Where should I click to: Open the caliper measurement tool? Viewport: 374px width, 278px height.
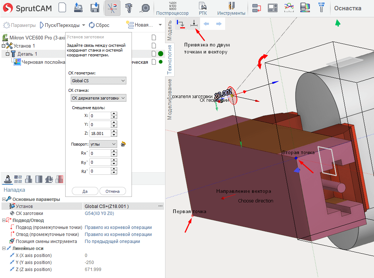[129, 8]
